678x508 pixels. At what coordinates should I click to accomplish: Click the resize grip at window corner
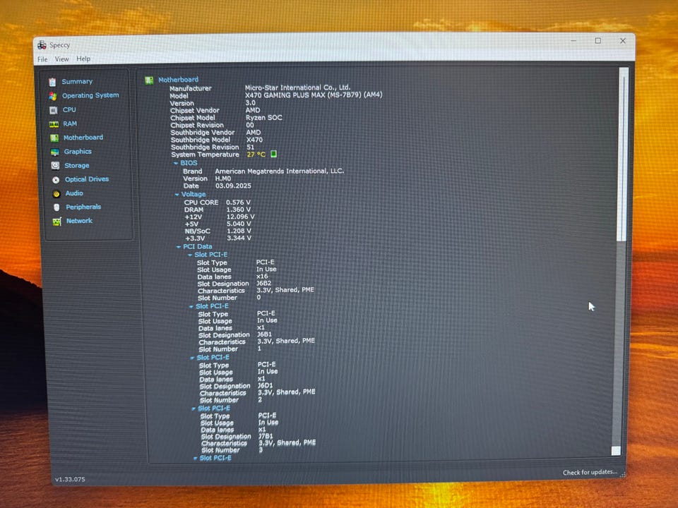623,474
